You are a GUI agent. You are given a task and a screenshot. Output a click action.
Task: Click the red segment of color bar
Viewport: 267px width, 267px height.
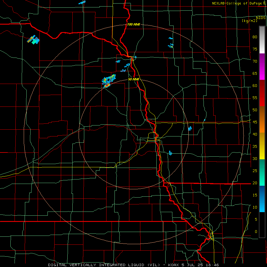coord(262,93)
